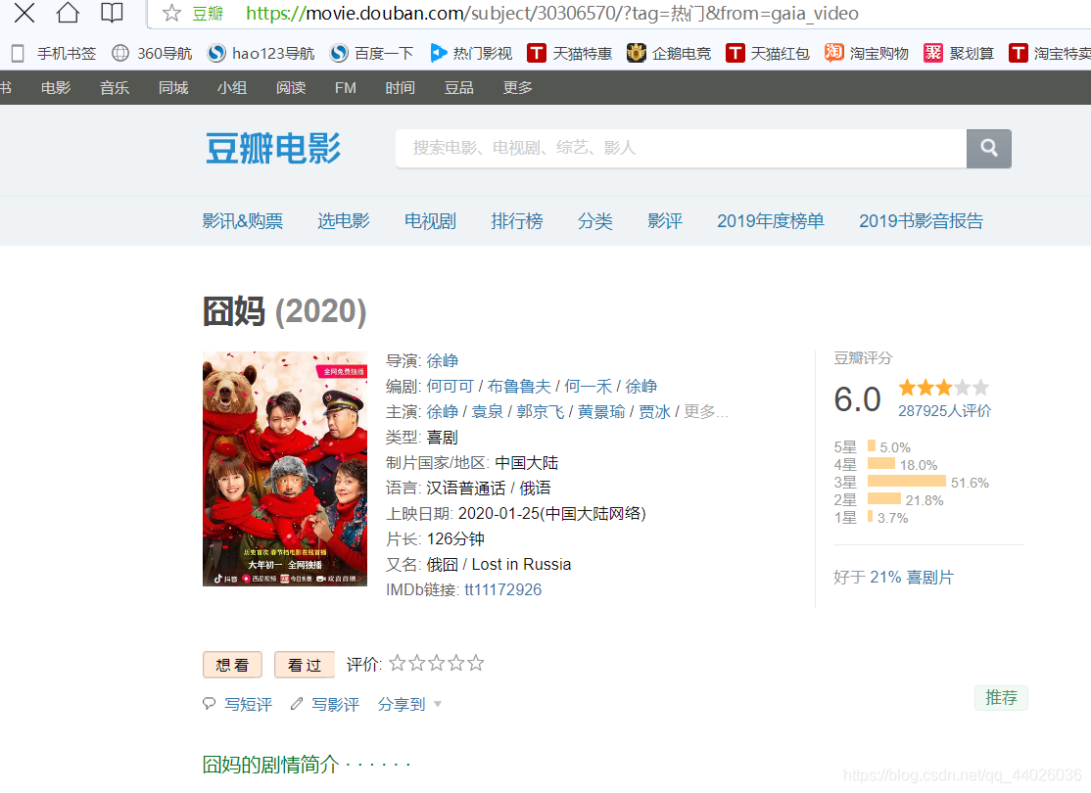This screenshot has width=1091, height=793.
Task: Select 豆品 in top dark navigation
Action: point(458,88)
